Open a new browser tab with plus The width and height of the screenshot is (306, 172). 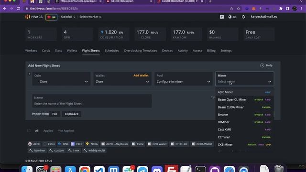(210, 1)
